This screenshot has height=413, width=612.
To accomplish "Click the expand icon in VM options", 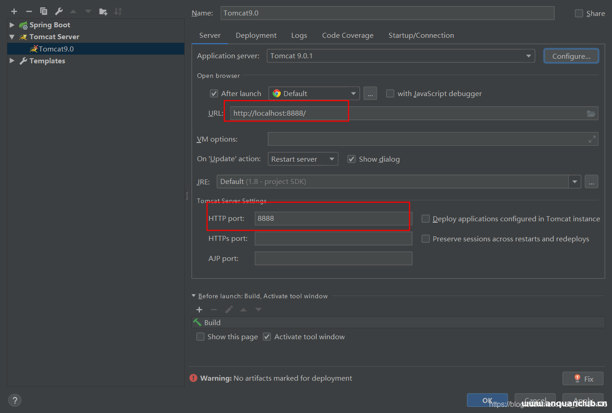I will [592, 139].
